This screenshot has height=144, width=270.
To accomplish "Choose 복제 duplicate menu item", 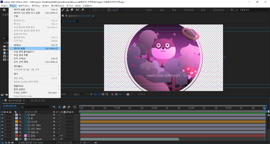I will (x=35, y=45).
